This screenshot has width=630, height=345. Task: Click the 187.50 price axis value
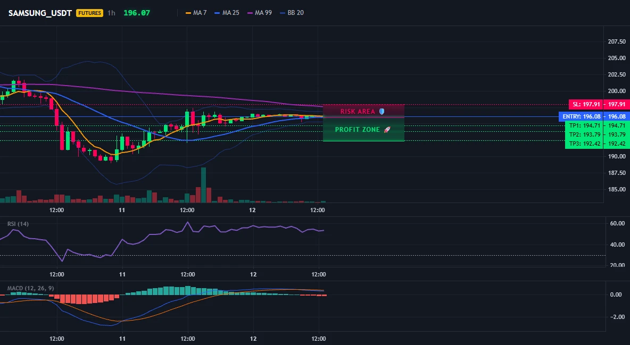point(617,173)
